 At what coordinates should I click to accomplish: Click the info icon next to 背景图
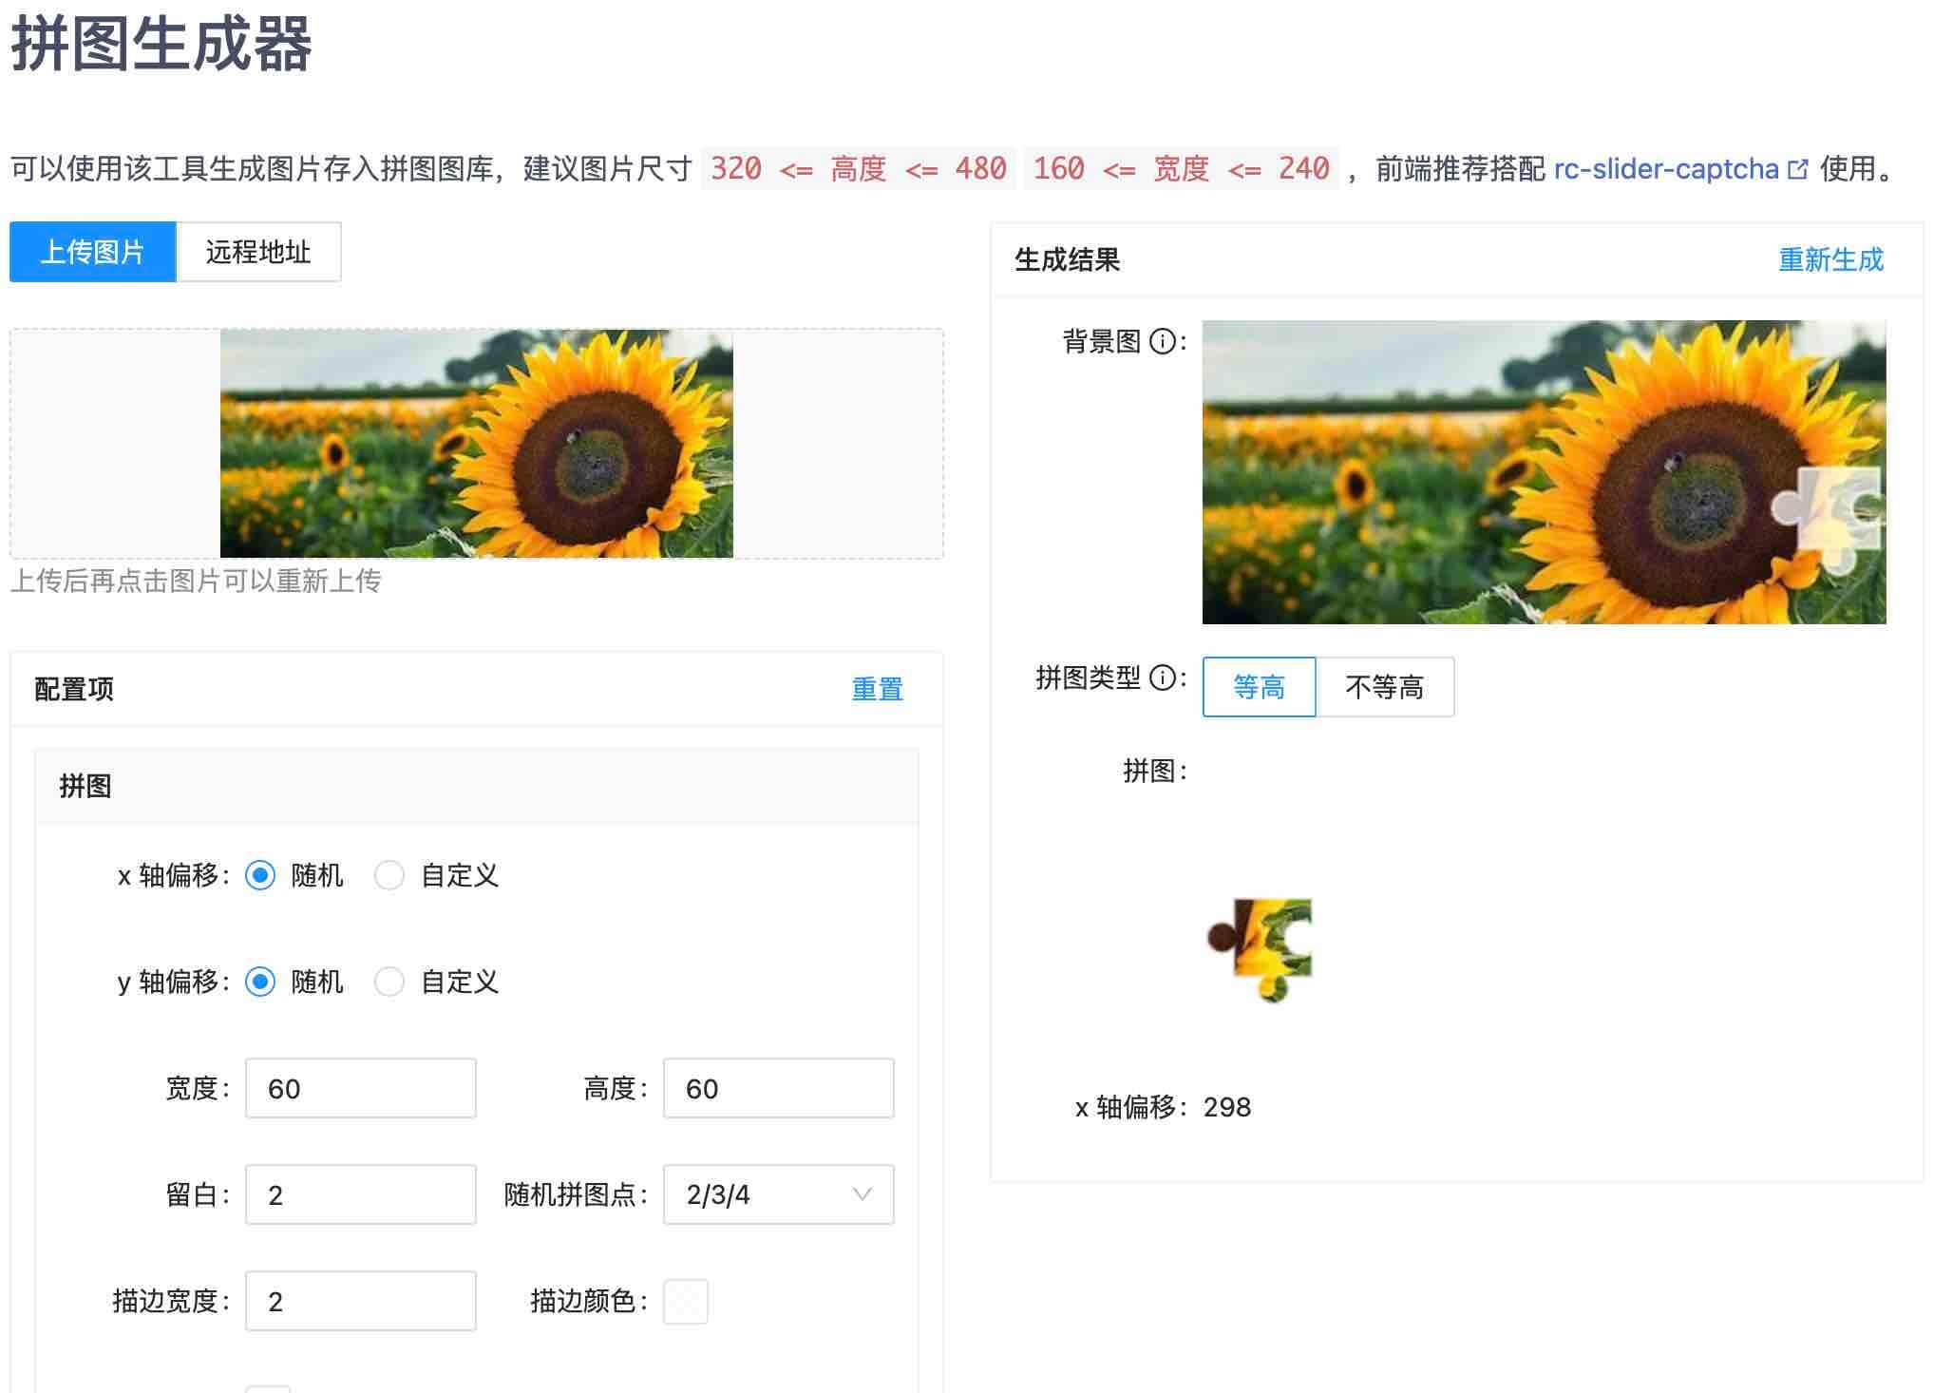point(1163,341)
